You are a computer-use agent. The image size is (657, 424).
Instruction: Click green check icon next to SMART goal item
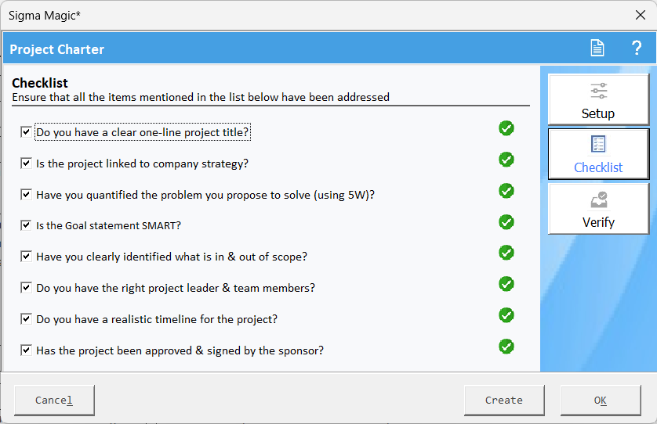pyautogui.click(x=506, y=222)
